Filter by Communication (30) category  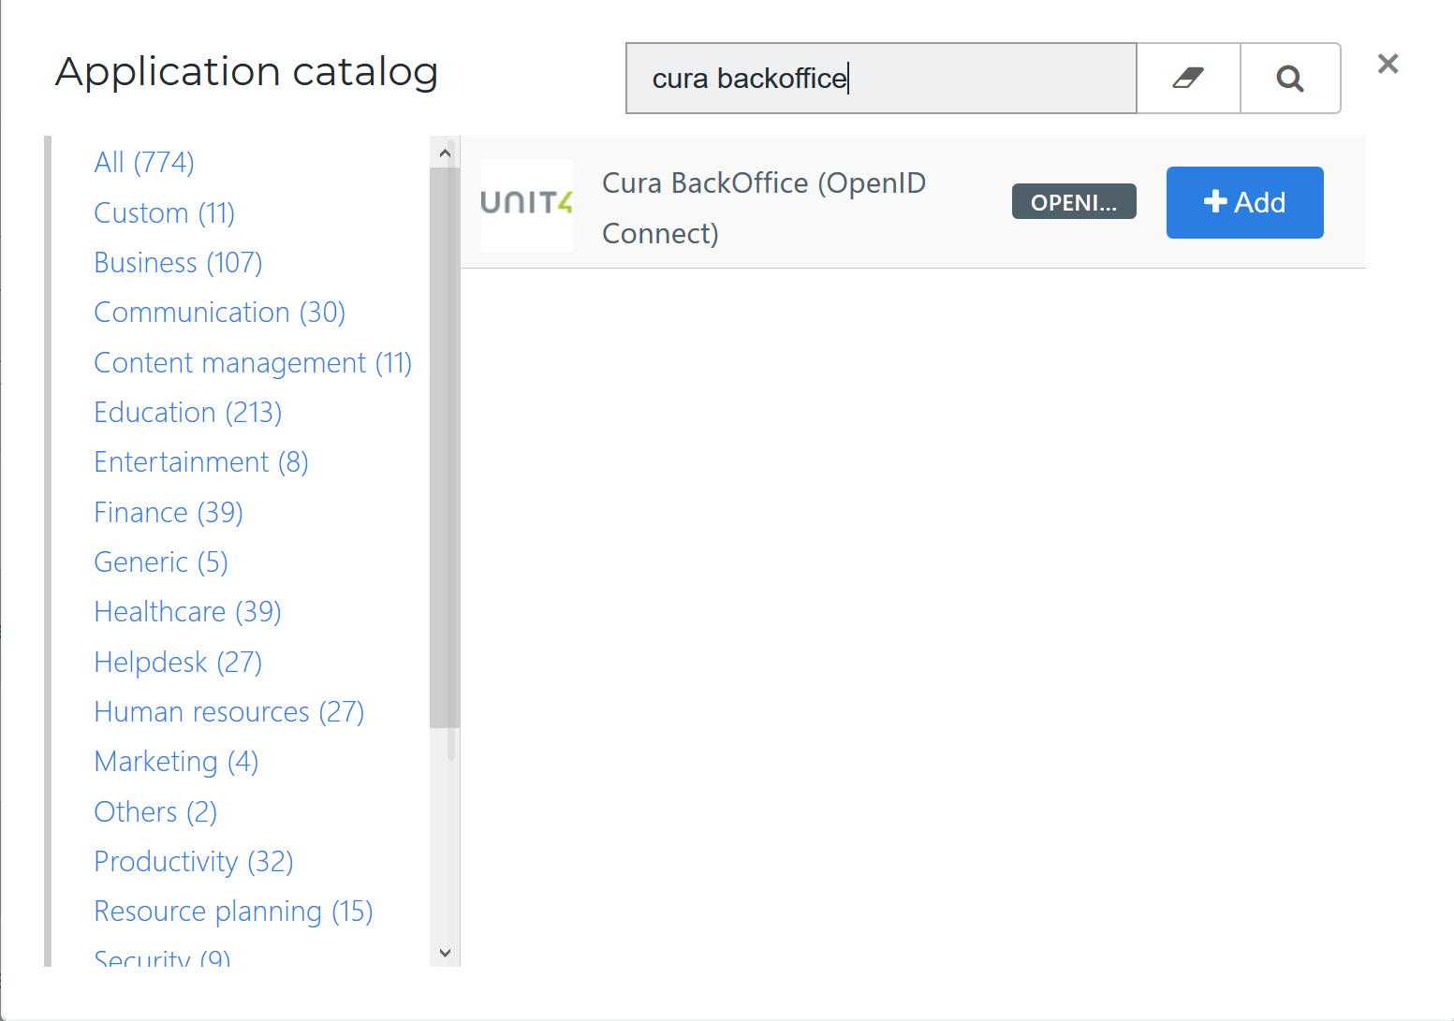coord(220,313)
